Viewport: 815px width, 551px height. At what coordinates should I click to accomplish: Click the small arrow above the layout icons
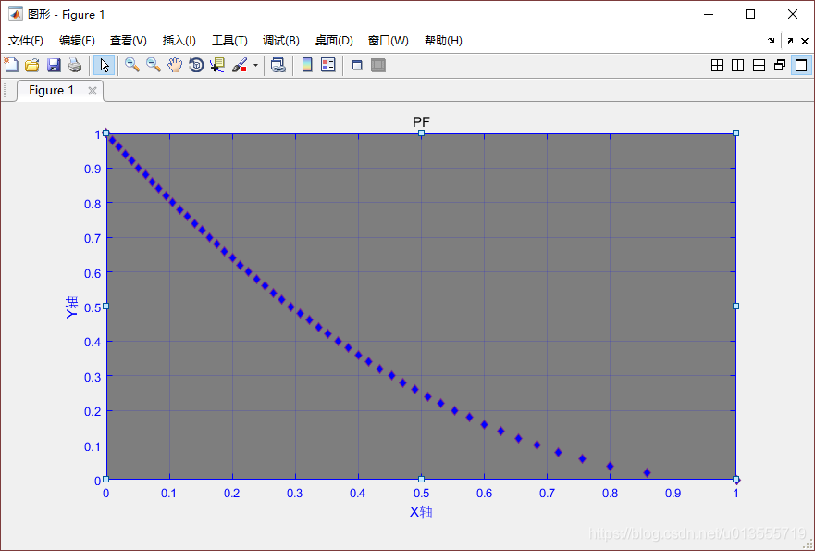[772, 41]
